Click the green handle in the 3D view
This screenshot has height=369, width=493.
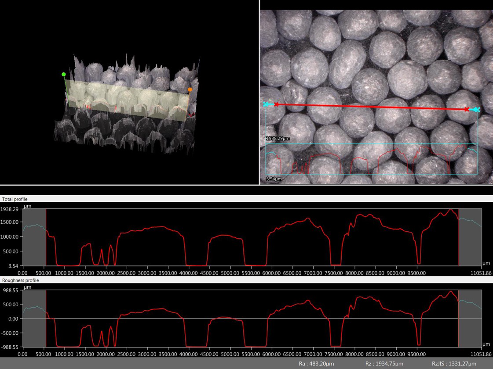tap(64, 75)
